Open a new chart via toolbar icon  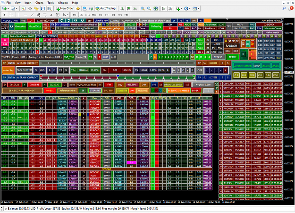4,9
